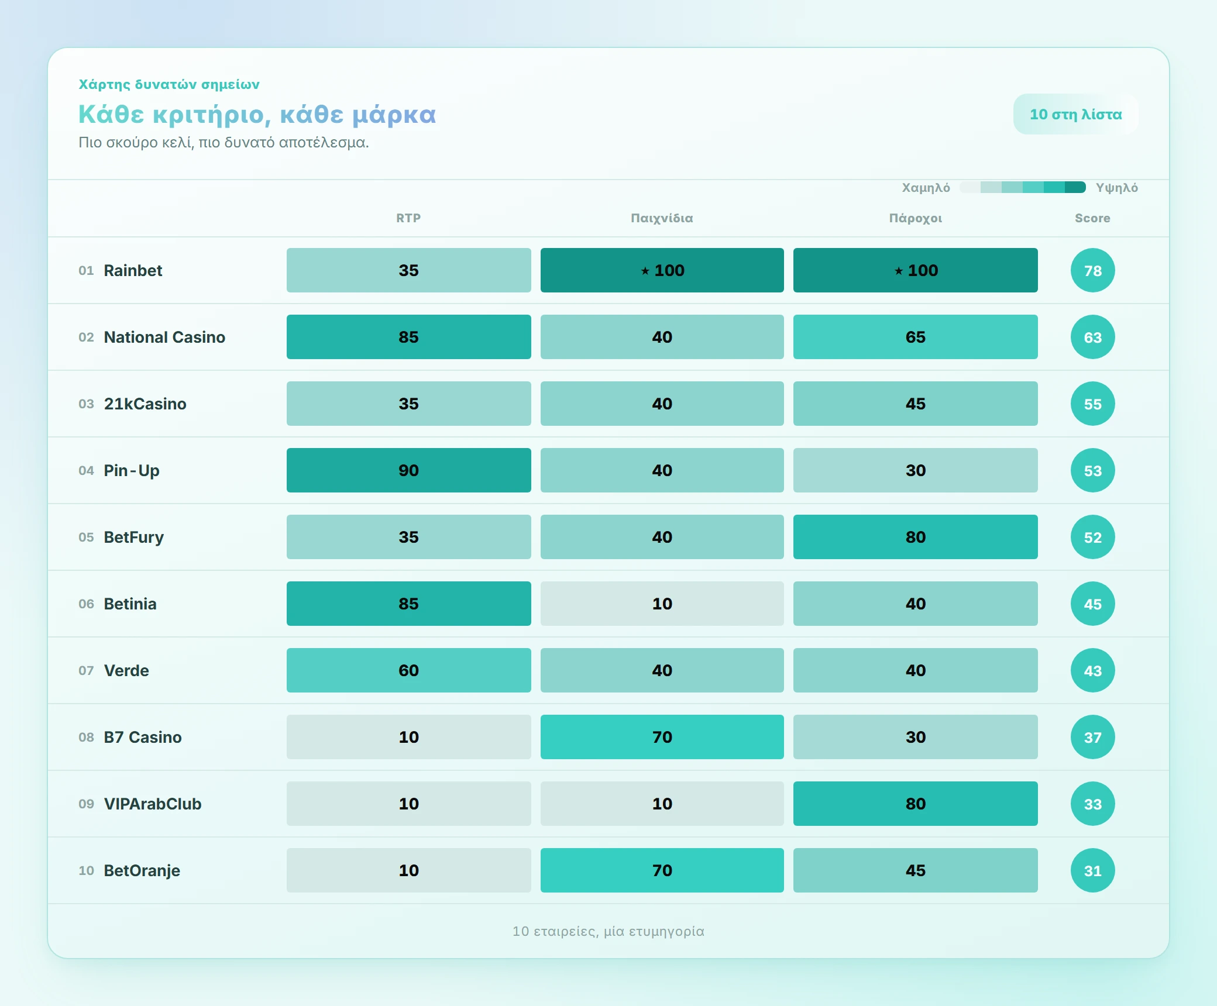Click BetOranje's Πάροχοι cell showing 45
Viewport: 1217px width, 1006px height.
[x=915, y=870]
